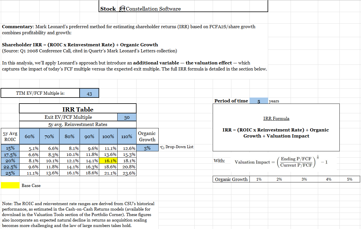Screen dimensions: 361x229
Task: Select the 90% reinvestment rate header
Action: pos(89,137)
